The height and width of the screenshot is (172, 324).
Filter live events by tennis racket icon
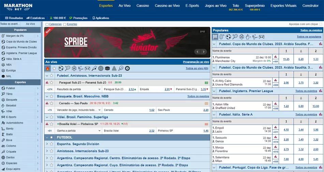[x=68, y=68]
